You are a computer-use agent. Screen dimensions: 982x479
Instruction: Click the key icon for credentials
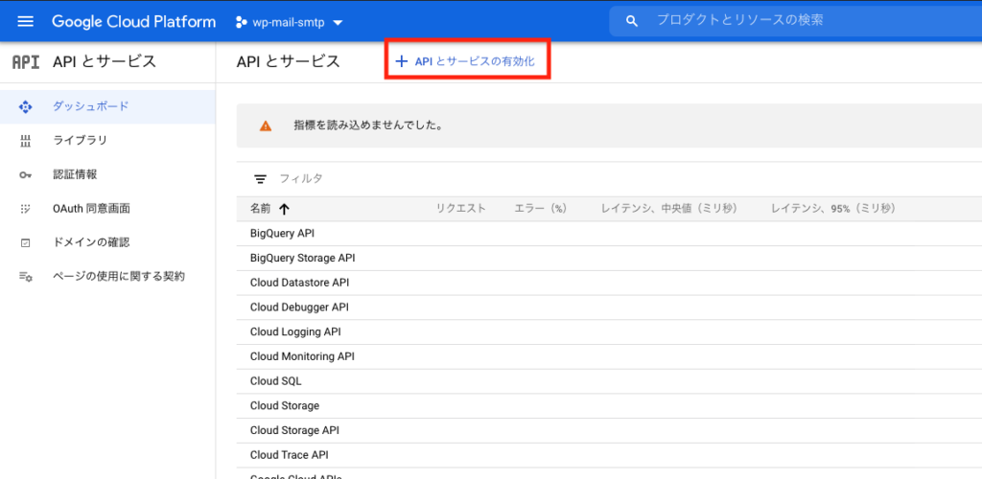(26, 174)
